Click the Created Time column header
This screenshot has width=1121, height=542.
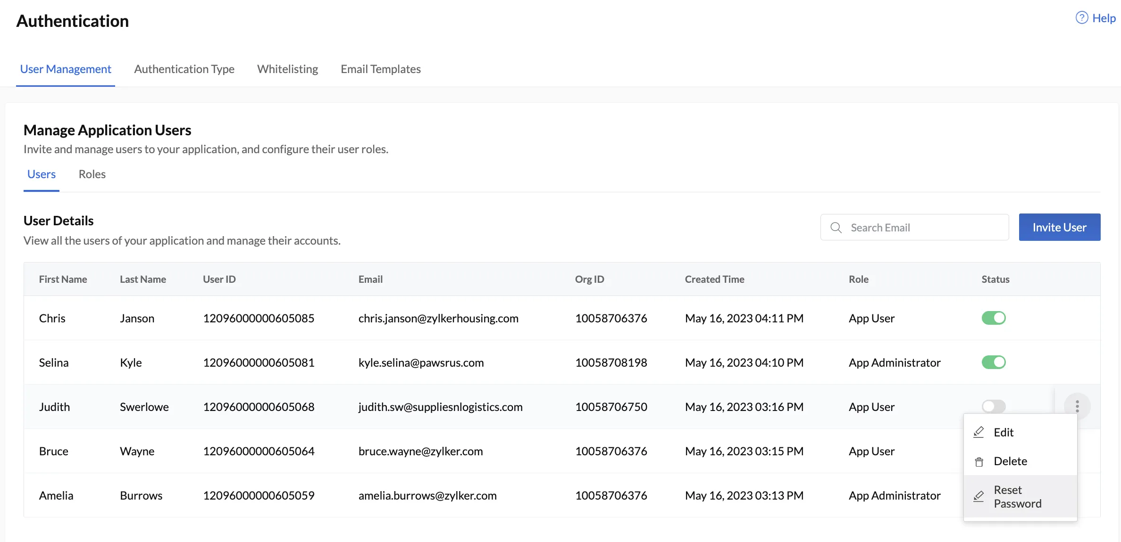[x=714, y=279]
